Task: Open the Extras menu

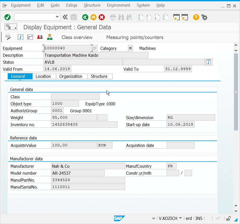Action: click(72, 5)
